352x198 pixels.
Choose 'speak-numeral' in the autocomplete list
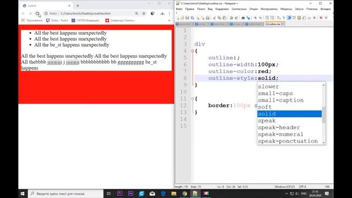[289, 134]
